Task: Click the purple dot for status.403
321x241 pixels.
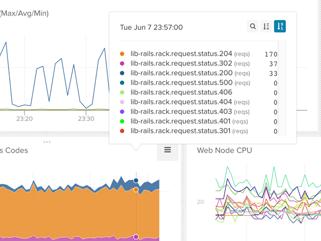Action: point(122,111)
